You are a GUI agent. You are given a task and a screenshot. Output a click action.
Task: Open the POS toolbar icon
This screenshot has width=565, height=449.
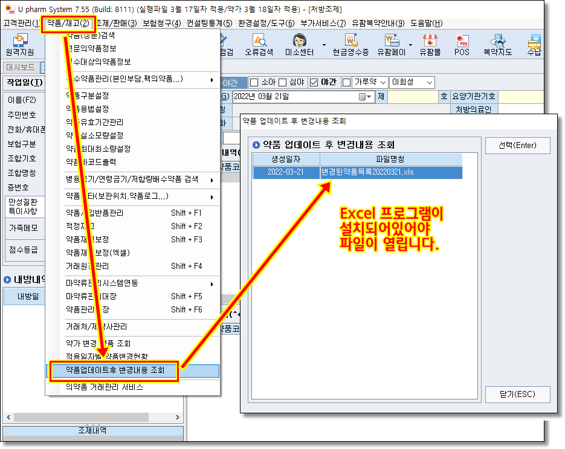[462, 45]
